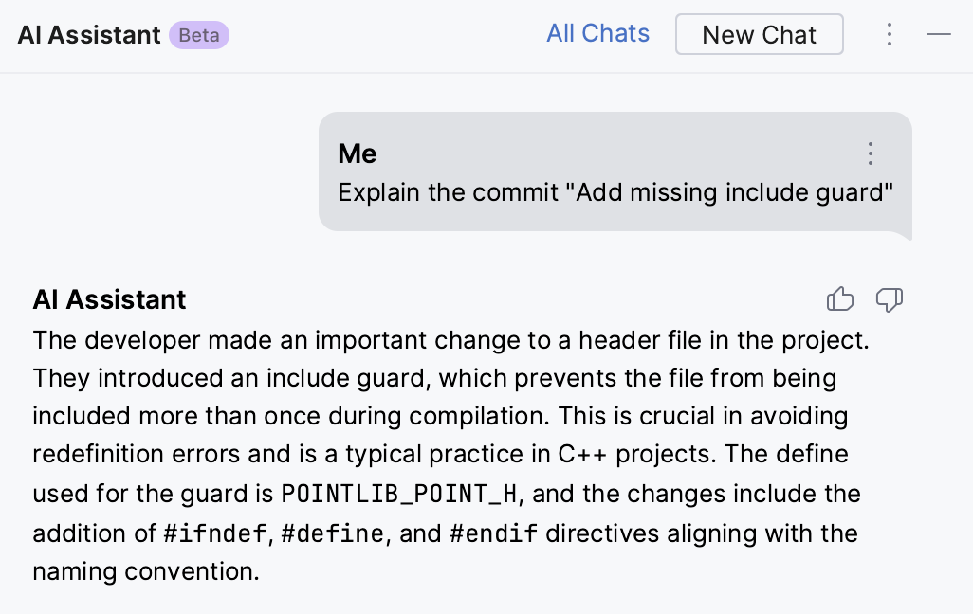Open the message actions dropdown on the chat bubble

point(871,153)
